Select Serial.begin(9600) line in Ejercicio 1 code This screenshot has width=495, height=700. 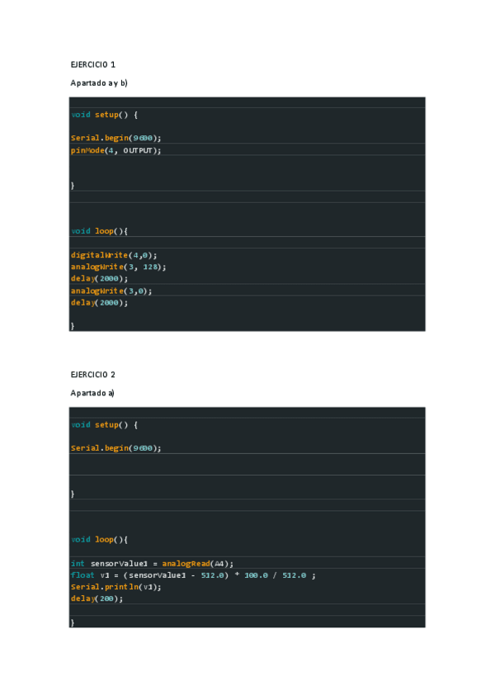tap(115, 138)
